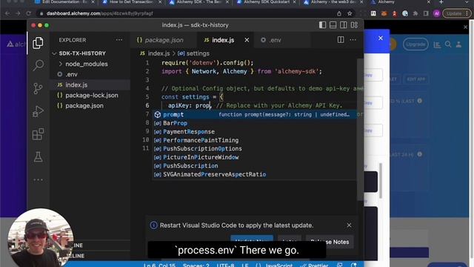
Task: Open the Search view in activity bar
Action: tap(38, 65)
